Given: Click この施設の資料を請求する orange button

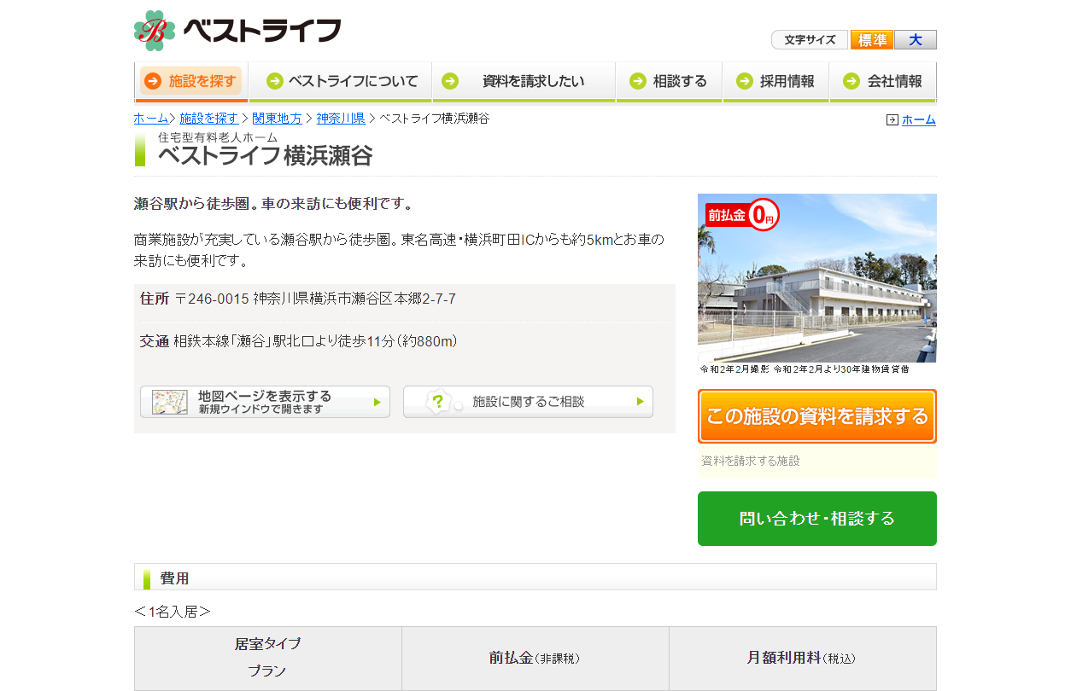Looking at the screenshot, I should point(817,416).
